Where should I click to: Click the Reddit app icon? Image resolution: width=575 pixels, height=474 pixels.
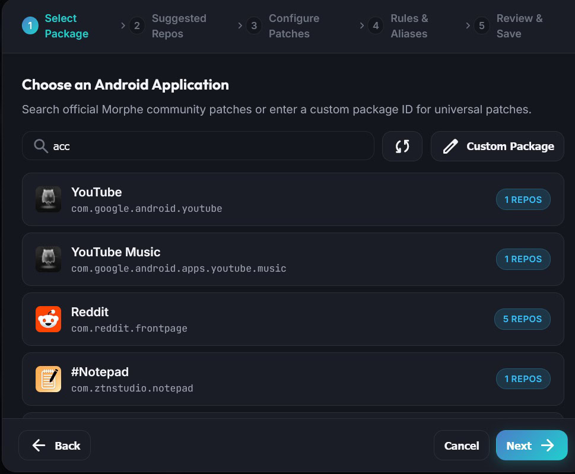[49, 319]
